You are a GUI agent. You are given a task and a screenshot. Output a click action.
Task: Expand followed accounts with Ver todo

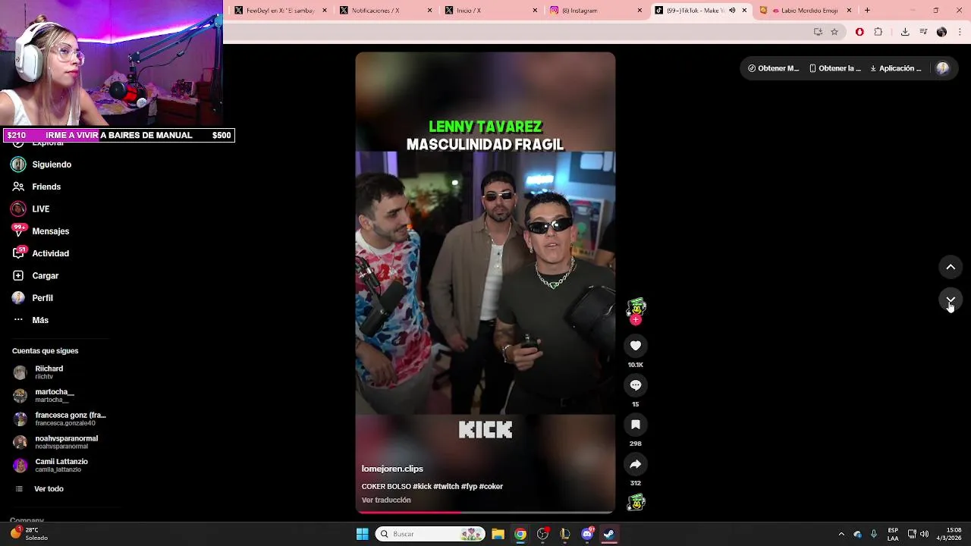coord(39,489)
